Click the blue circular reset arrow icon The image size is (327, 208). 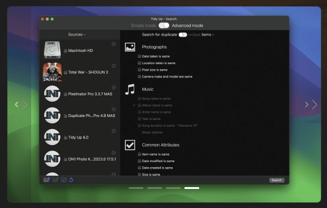pos(71,180)
